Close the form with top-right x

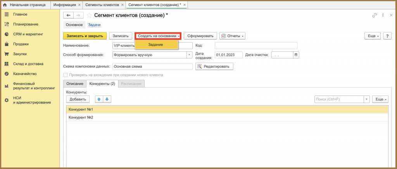click(x=391, y=15)
